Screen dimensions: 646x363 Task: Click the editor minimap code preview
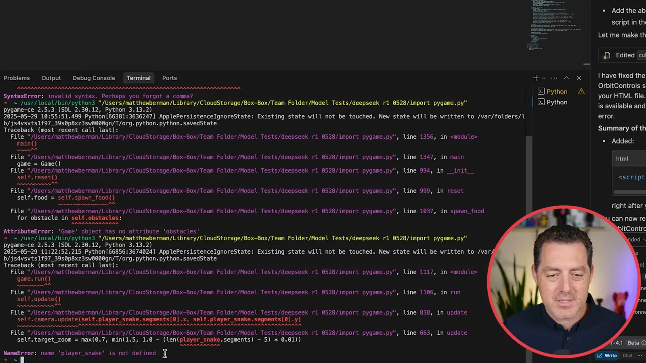(555, 25)
